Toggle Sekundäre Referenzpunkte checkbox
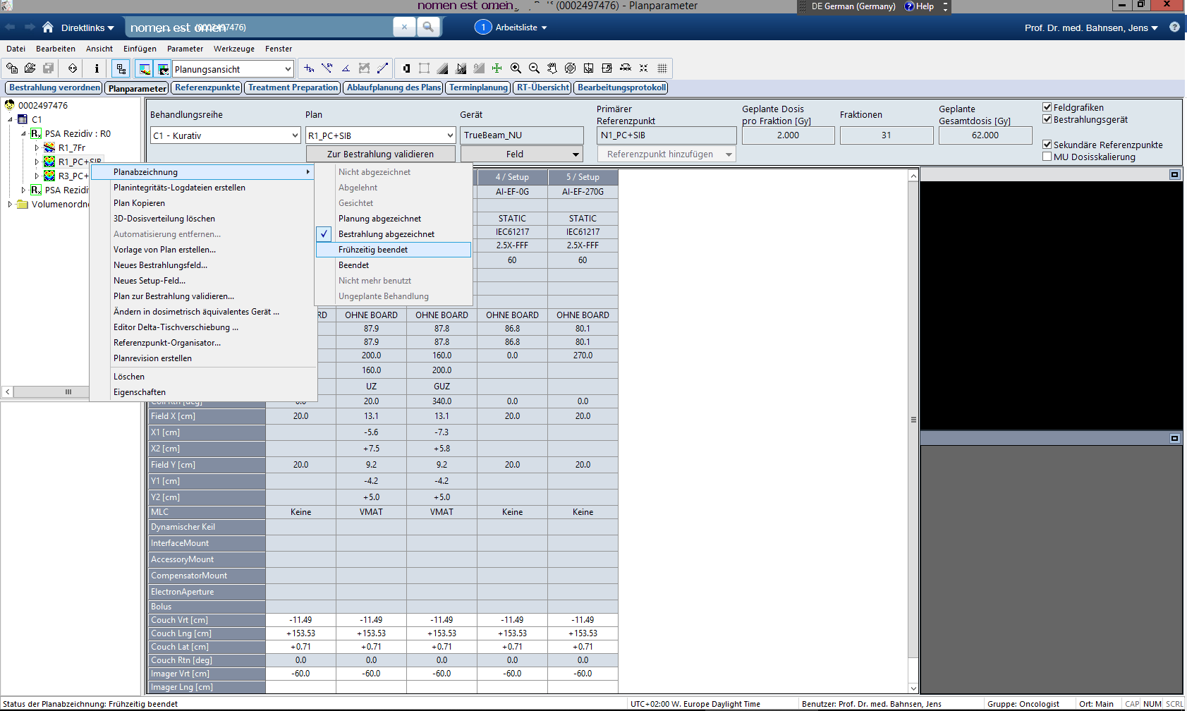Image resolution: width=1187 pixels, height=711 pixels. (x=1047, y=145)
